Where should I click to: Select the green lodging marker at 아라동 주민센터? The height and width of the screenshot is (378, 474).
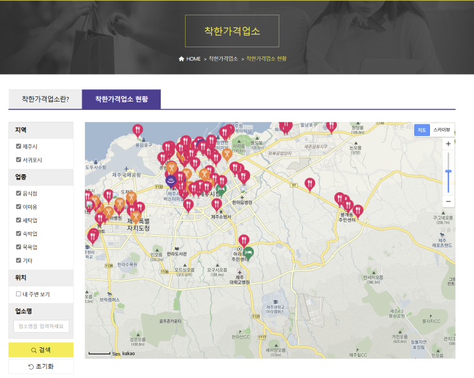click(248, 253)
